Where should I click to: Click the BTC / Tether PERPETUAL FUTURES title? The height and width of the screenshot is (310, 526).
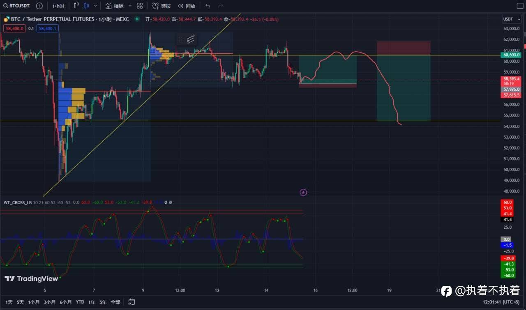(69, 19)
